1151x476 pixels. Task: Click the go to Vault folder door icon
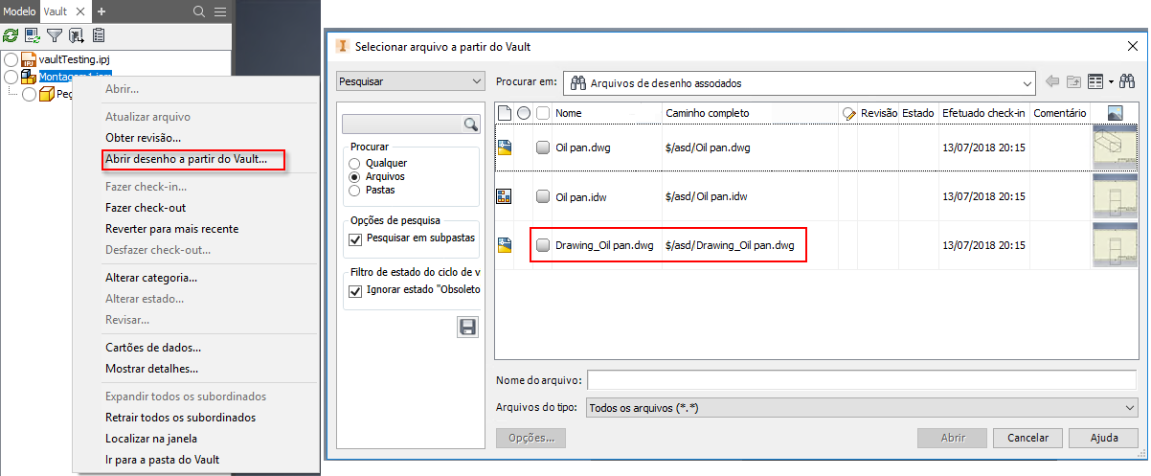tap(76, 35)
